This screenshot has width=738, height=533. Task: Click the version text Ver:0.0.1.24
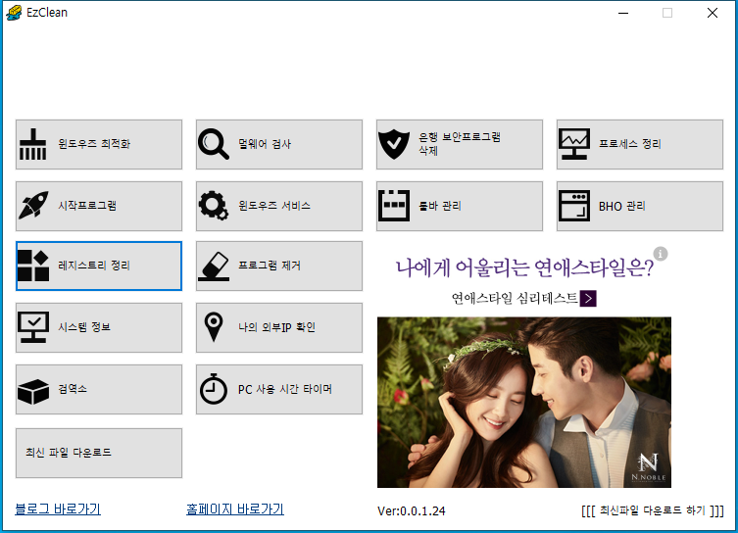point(412,510)
